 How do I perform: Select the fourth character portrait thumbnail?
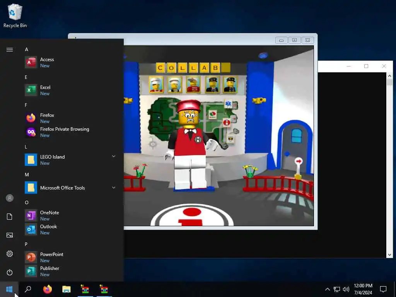[212, 85]
